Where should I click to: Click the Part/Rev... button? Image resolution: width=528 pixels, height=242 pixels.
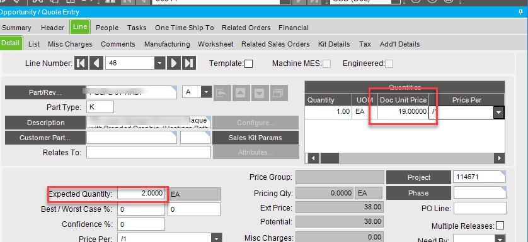tap(45, 93)
